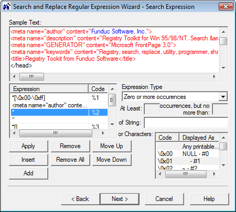This screenshot has height=212, width=236.
Task: Select the highlighted * expression with code %2
Action: point(59,113)
